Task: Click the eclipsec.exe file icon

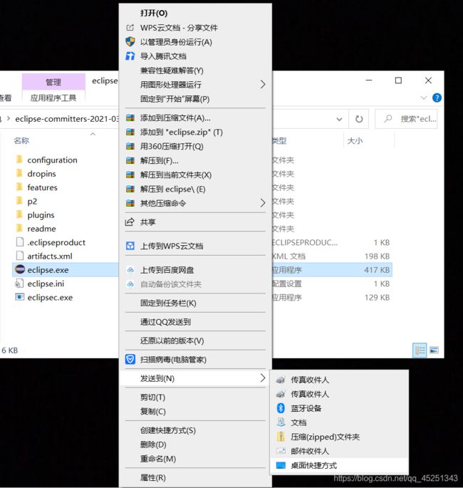Action: pyautogui.click(x=20, y=297)
